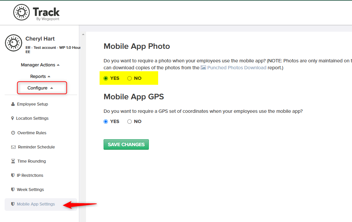
Task: Click the Employee Setup person icon
Action: pos(13,104)
